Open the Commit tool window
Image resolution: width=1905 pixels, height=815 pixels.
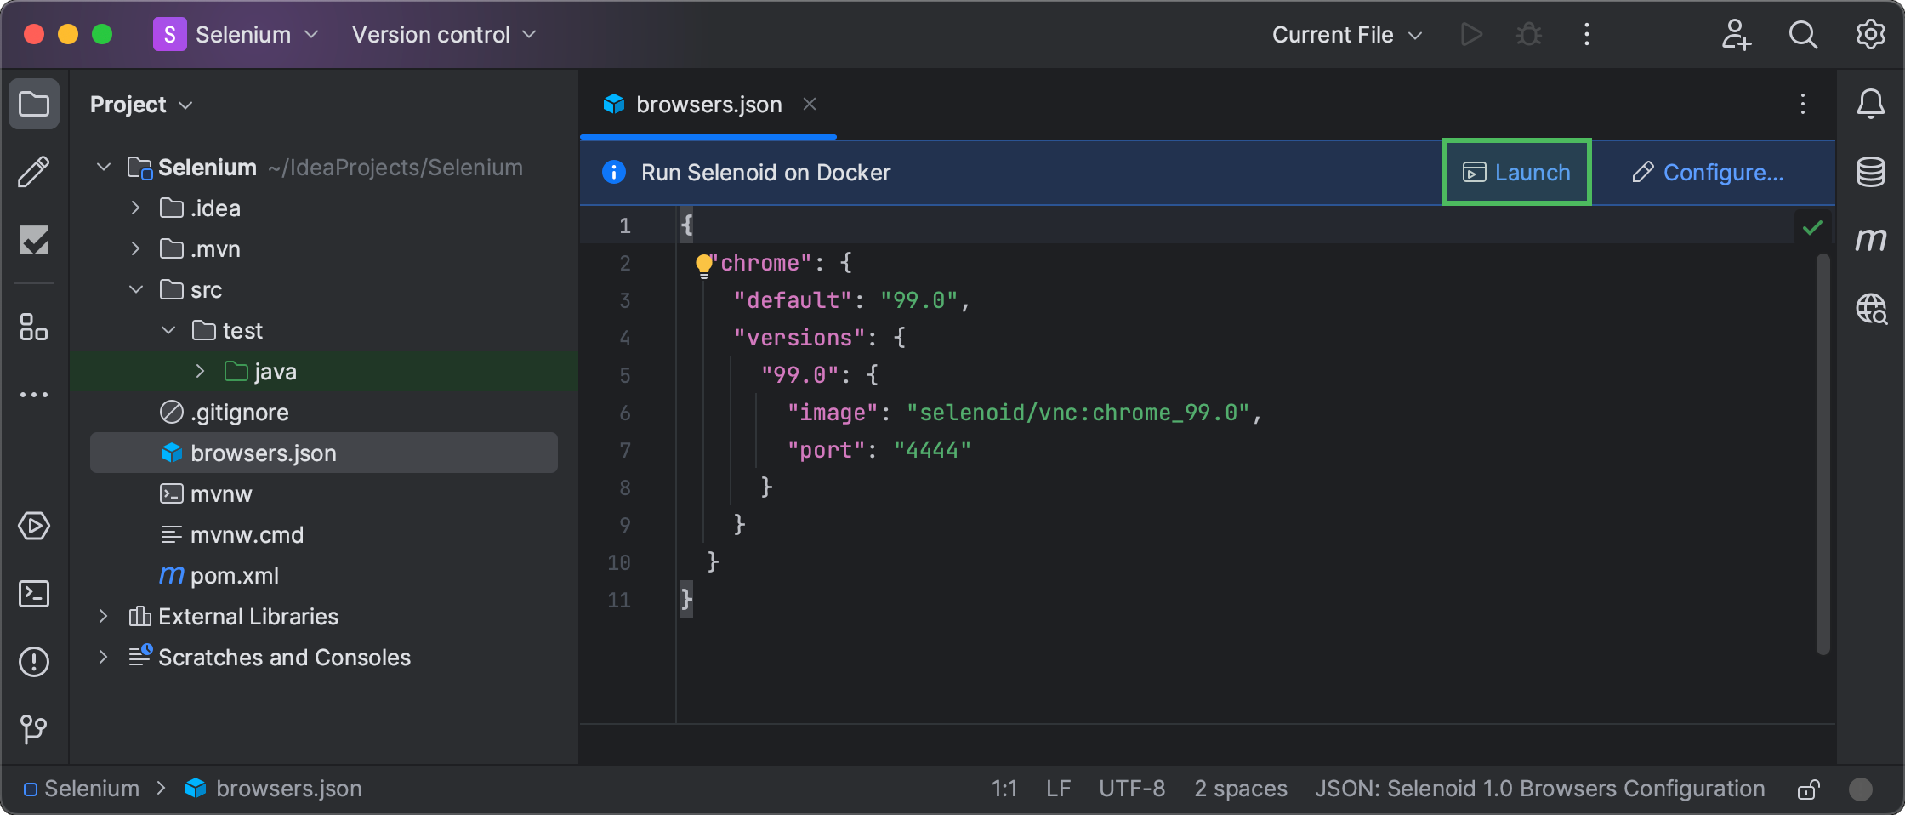34,241
